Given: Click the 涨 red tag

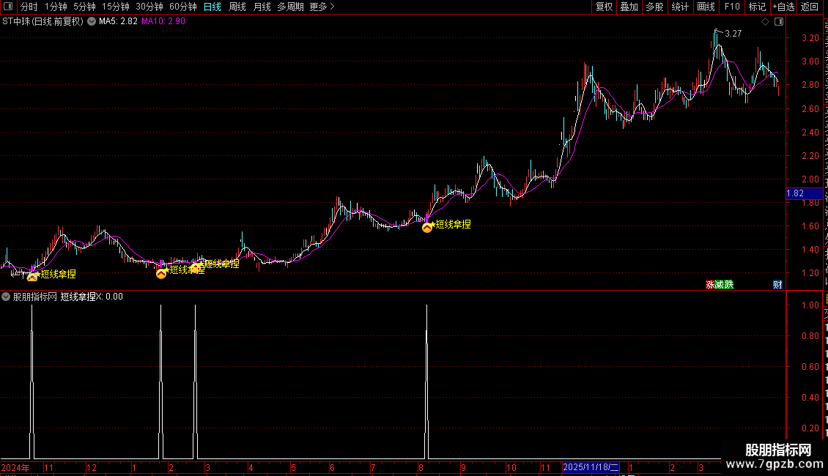Looking at the screenshot, I should 710,284.
